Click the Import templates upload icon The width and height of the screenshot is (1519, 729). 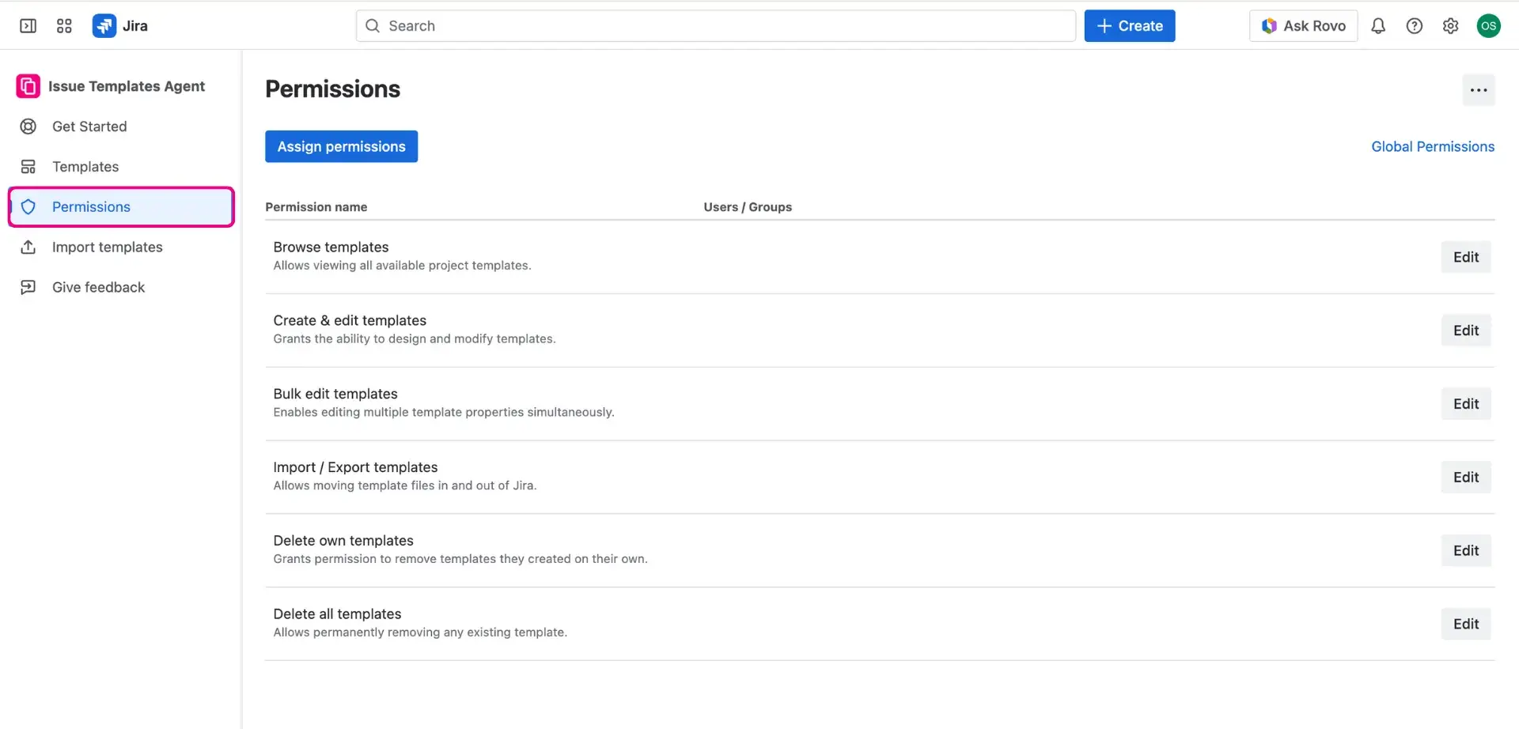tap(28, 247)
